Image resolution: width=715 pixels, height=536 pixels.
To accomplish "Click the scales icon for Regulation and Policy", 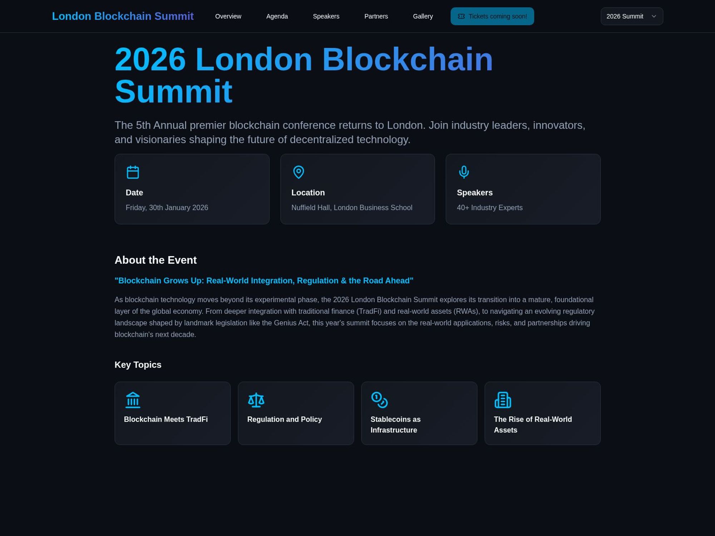I will (256, 400).
